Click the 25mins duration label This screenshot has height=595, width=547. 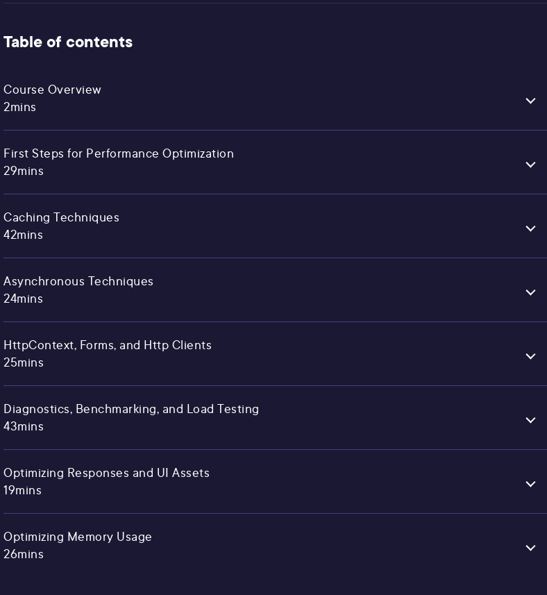click(24, 363)
